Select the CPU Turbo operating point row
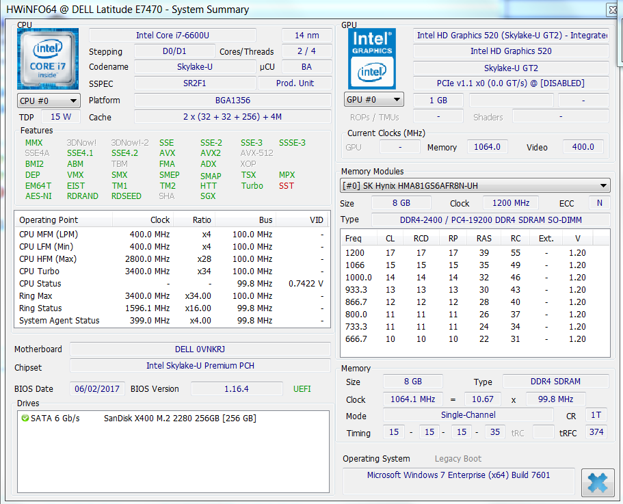623x504 pixels. click(171, 271)
